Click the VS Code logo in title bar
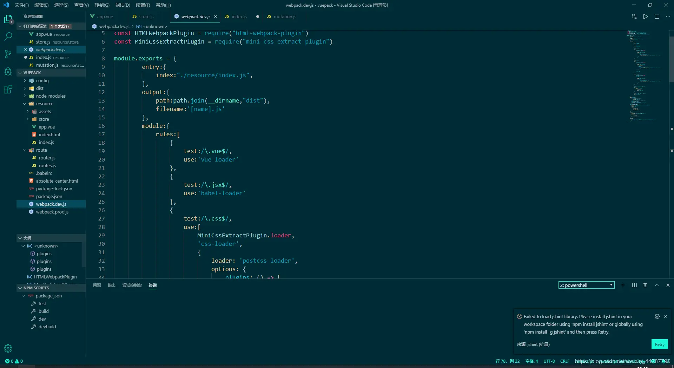This screenshot has width=674, height=368. click(6, 5)
